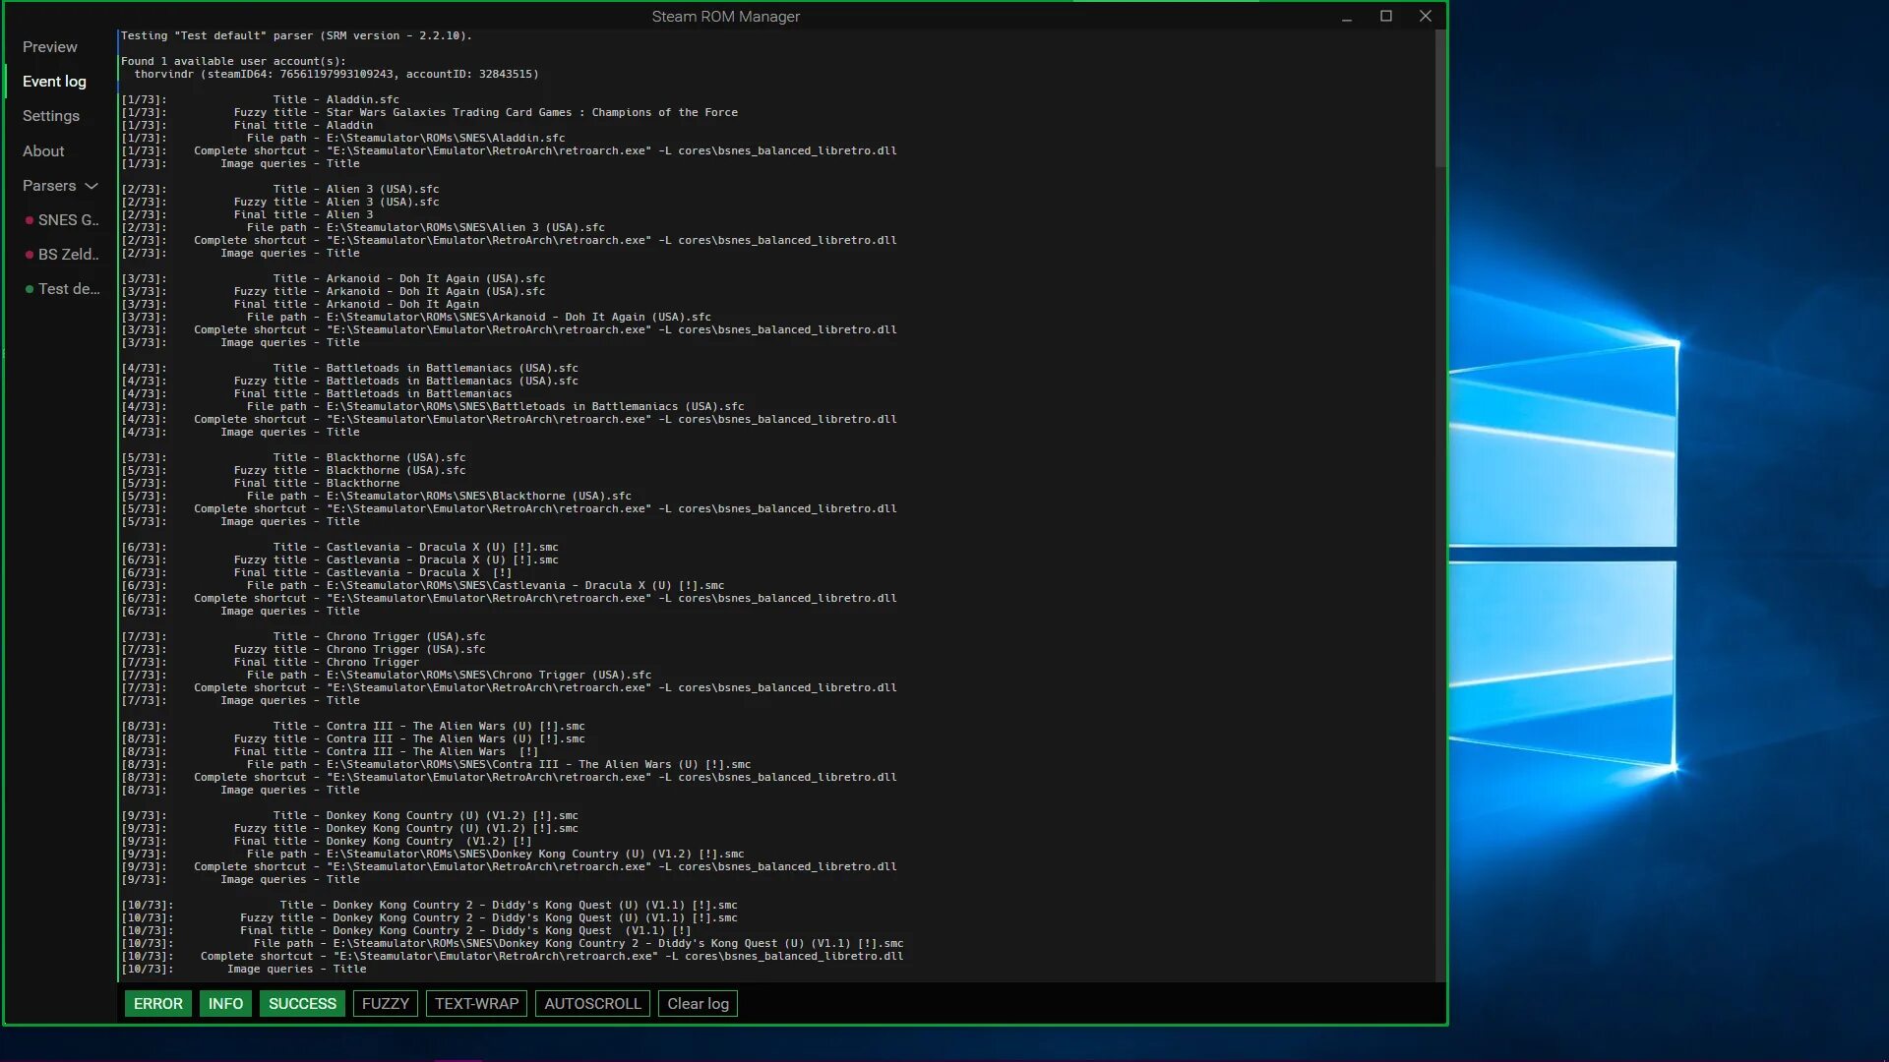The height and width of the screenshot is (1062, 1889).
Task: Toggle SUCCESS message filter
Action: [302, 1003]
